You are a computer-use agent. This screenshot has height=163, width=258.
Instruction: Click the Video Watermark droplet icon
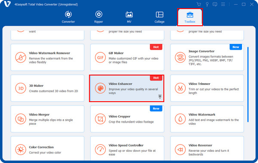(180, 119)
